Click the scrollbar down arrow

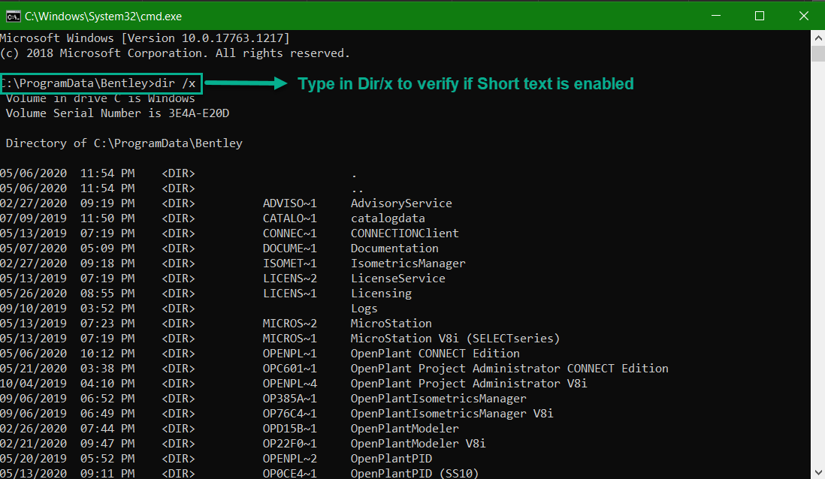point(817,471)
